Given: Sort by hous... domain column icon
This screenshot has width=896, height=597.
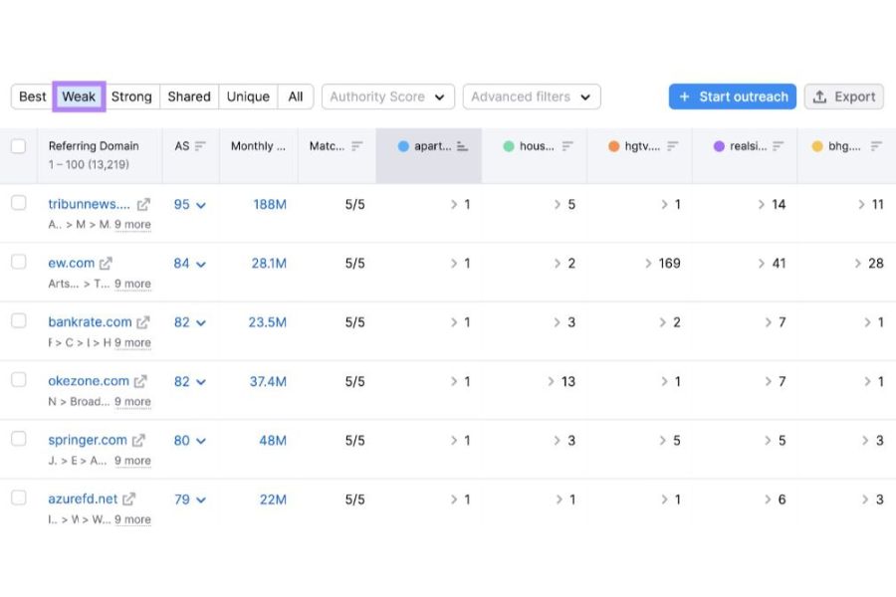Looking at the screenshot, I should point(567,146).
